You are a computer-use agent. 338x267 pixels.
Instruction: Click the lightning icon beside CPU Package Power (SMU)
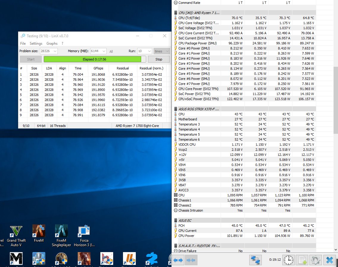(x=175, y=43)
